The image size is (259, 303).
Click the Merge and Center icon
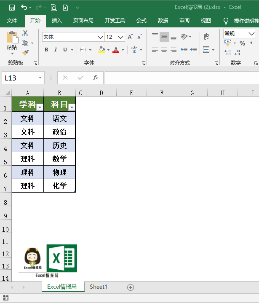tap(206, 50)
